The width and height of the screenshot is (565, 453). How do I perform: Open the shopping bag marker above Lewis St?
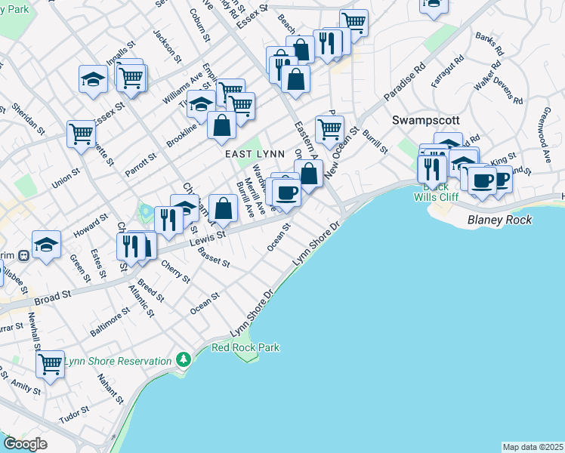tap(223, 209)
